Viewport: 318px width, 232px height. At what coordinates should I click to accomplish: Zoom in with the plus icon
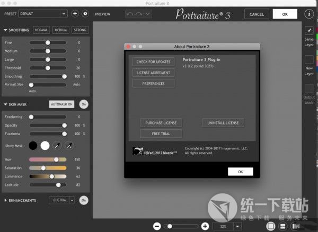coord(205,226)
